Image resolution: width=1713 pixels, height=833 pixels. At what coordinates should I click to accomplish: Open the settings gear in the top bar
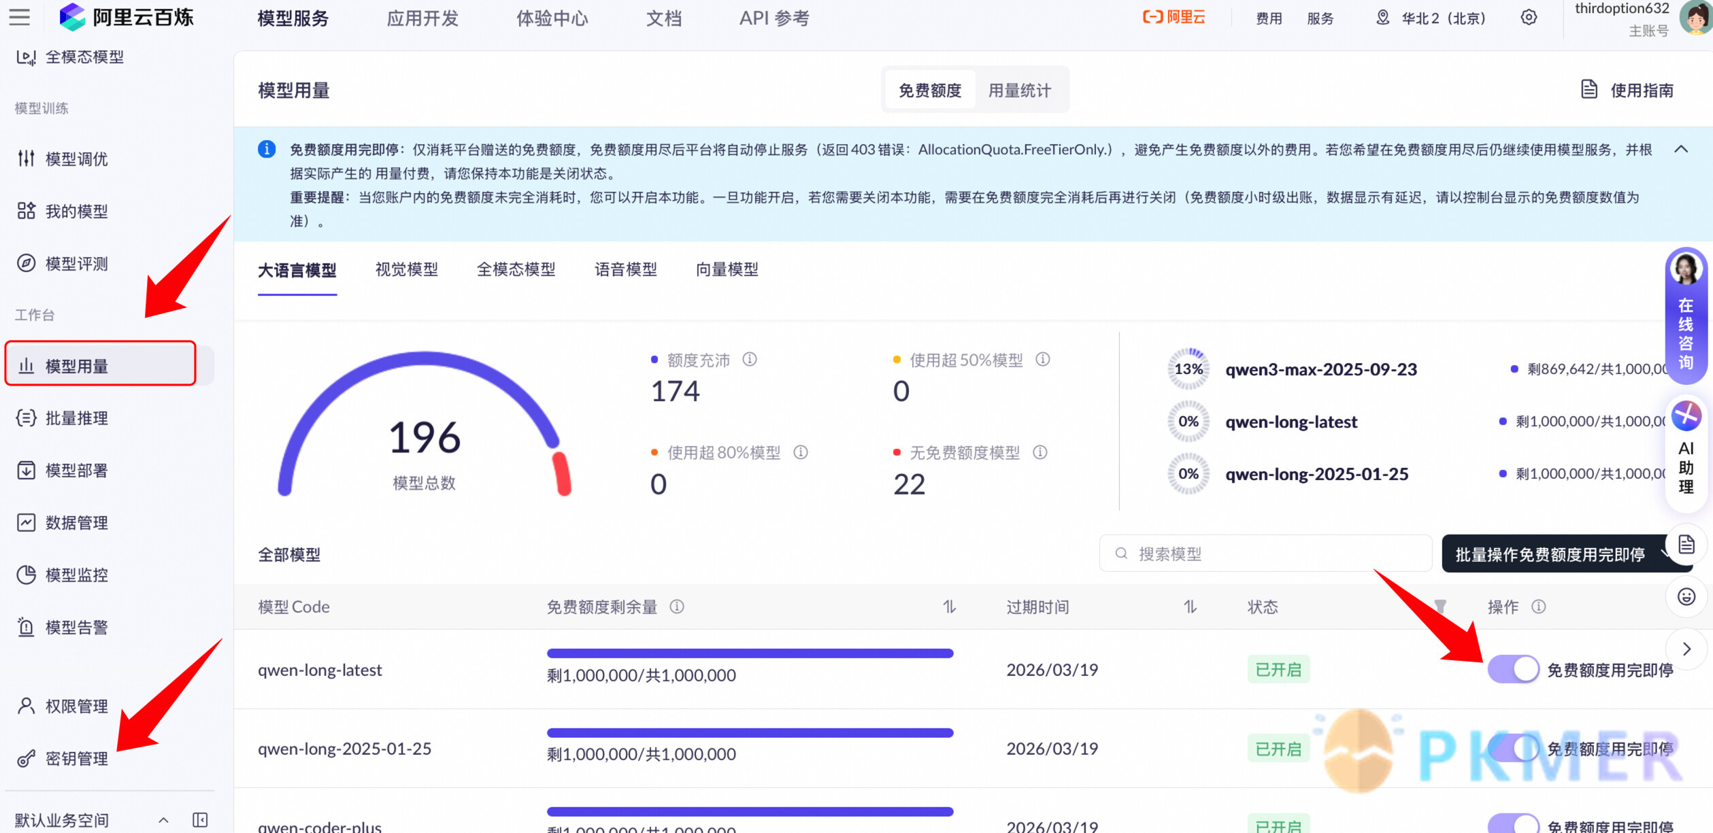(x=1527, y=18)
